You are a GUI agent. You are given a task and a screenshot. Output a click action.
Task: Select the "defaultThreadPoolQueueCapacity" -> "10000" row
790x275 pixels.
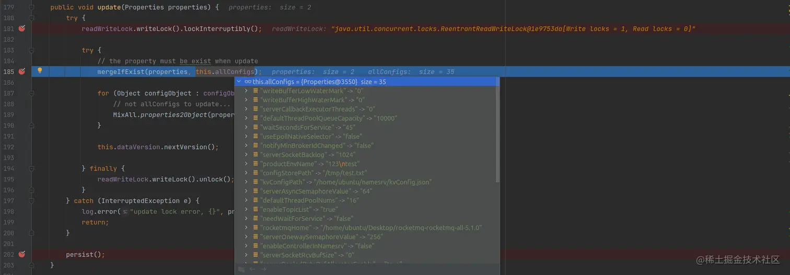pyautogui.click(x=329, y=118)
